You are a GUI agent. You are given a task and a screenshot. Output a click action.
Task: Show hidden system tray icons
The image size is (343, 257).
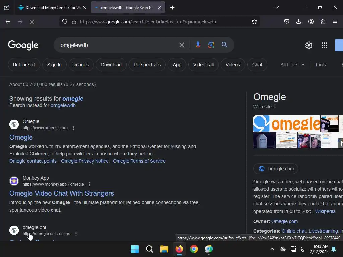pyautogui.click(x=272, y=249)
